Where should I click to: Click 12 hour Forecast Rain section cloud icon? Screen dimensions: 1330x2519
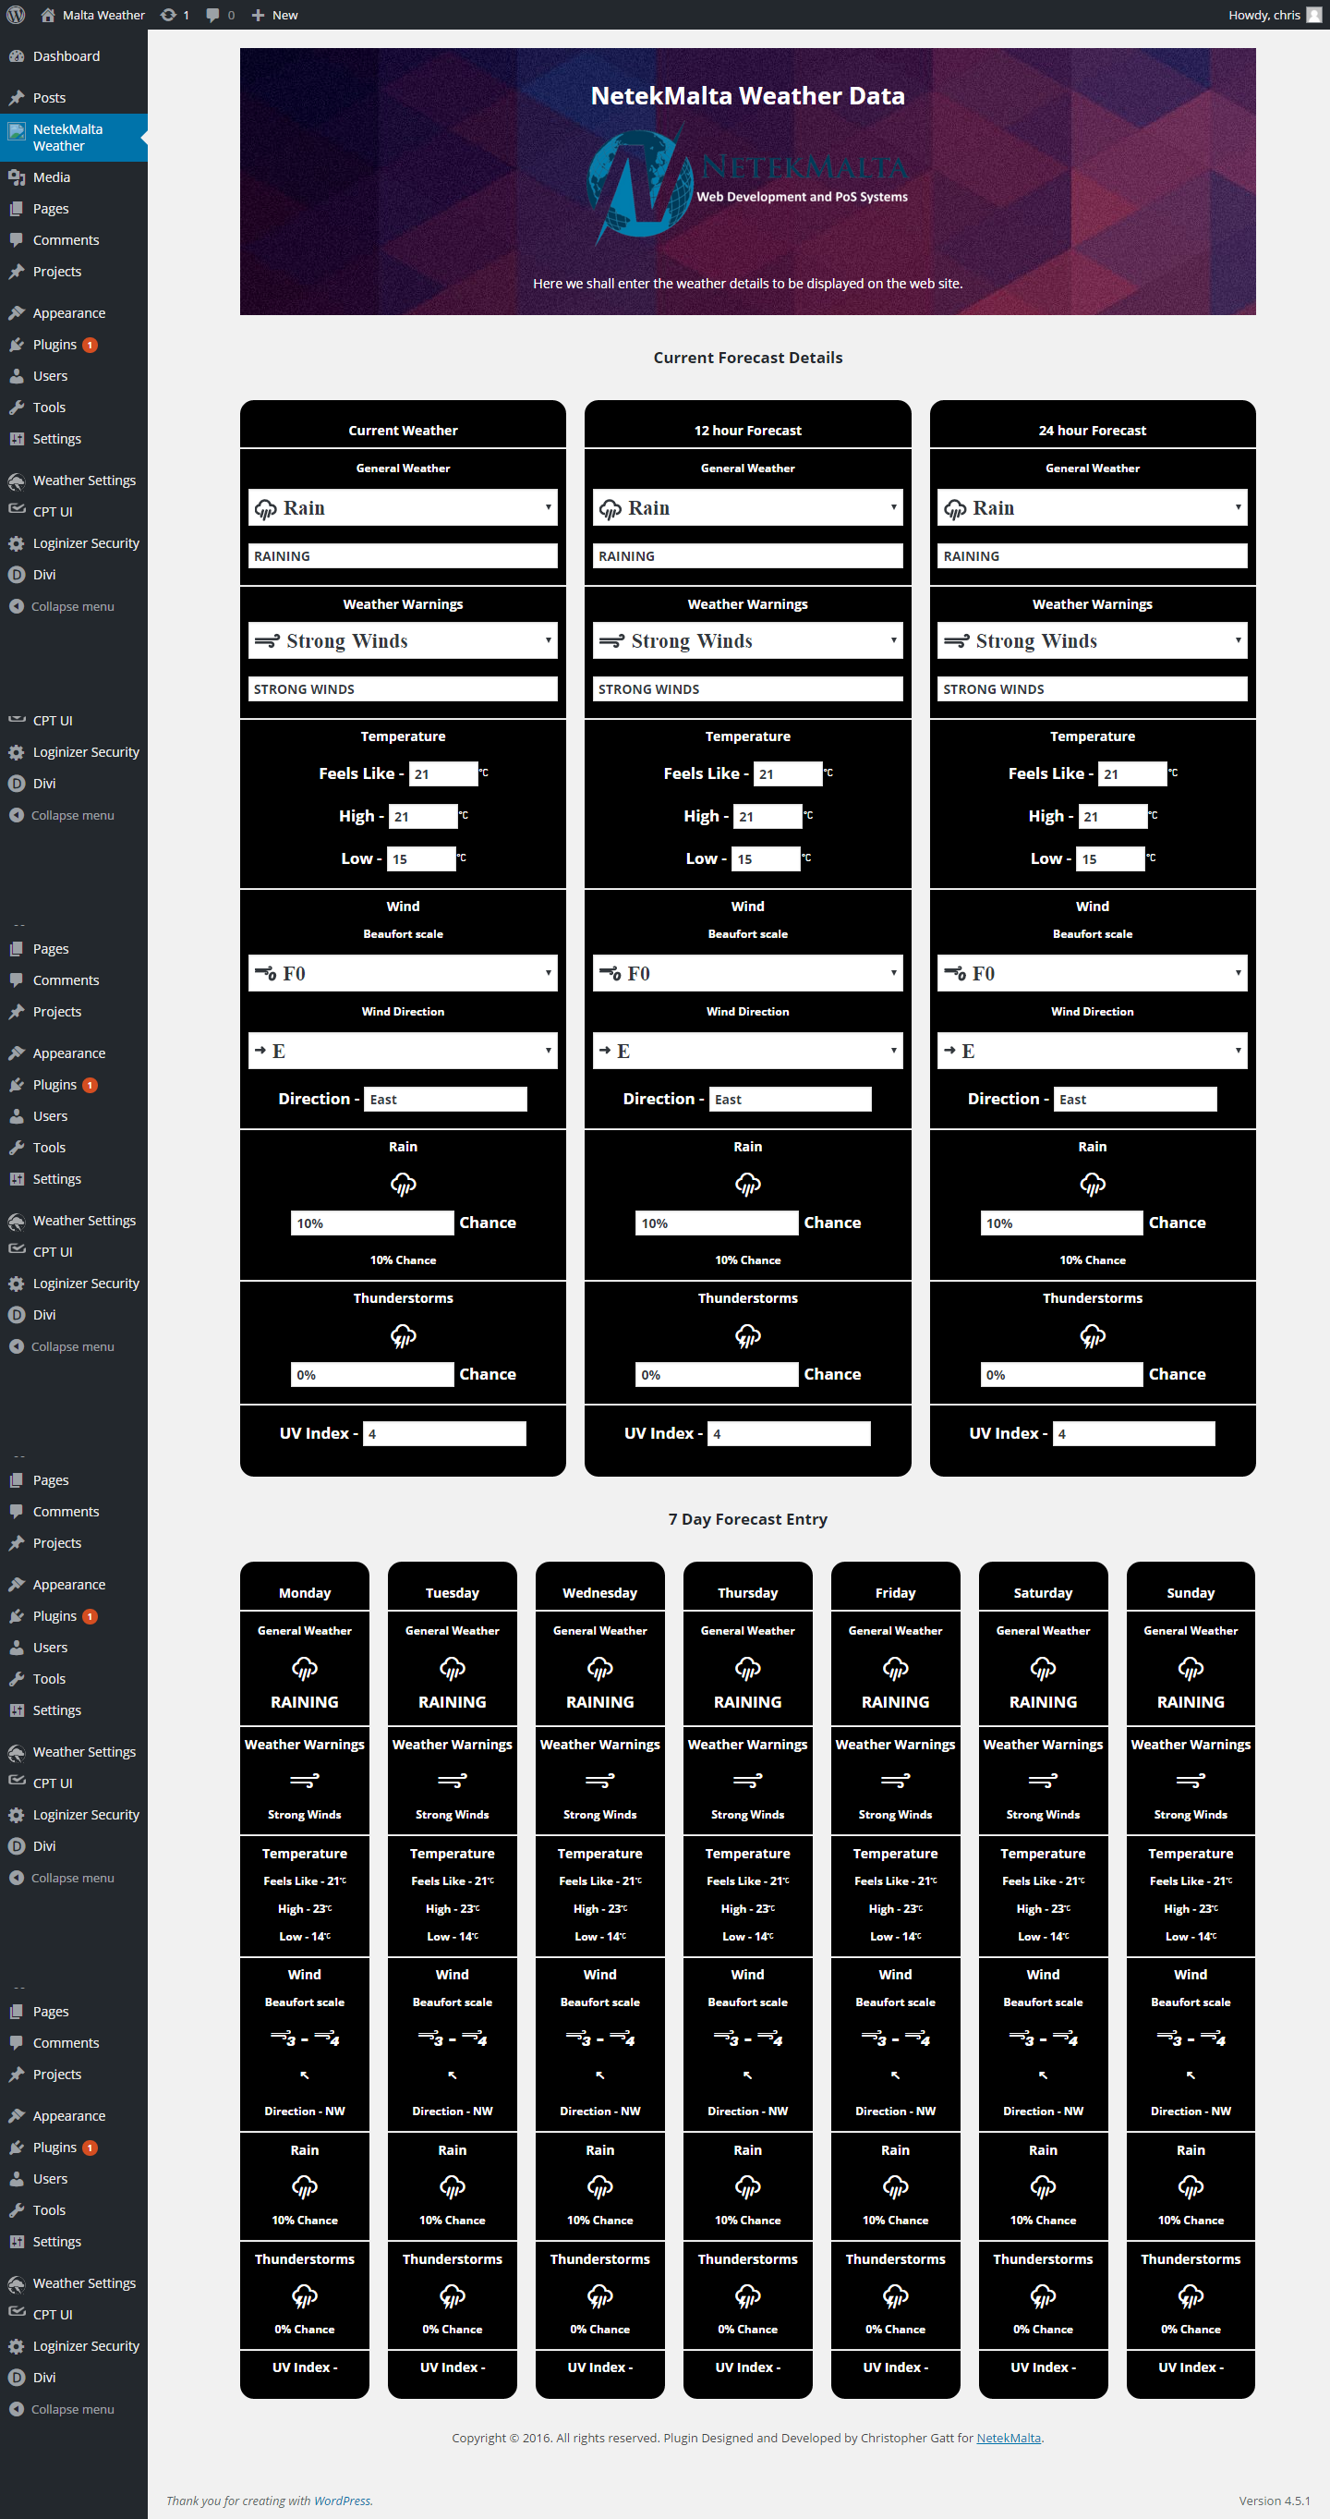click(x=747, y=1186)
